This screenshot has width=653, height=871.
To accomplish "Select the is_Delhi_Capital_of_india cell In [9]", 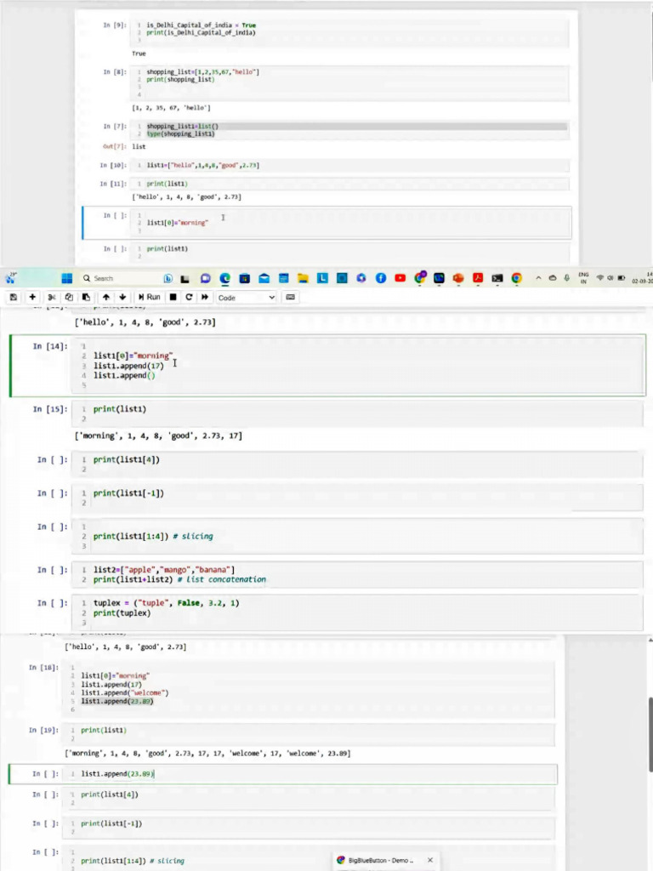I will 349,32.
